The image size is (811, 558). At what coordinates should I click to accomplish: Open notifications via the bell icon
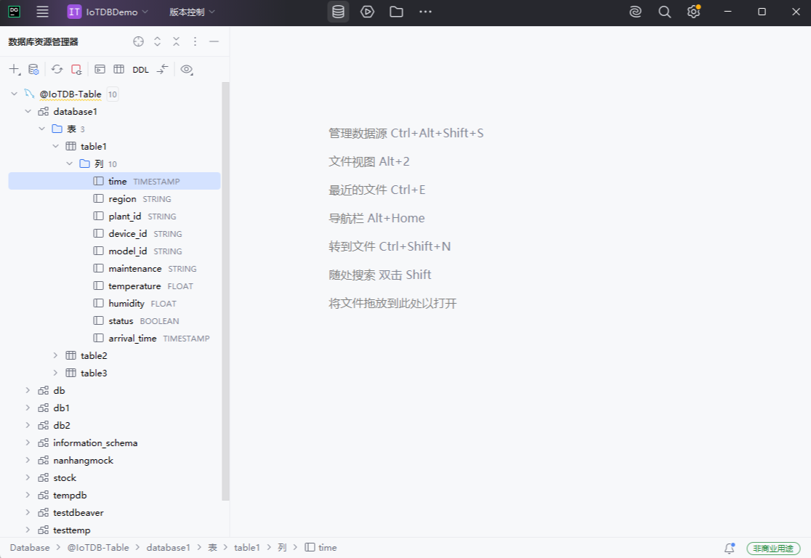[730, 547]
